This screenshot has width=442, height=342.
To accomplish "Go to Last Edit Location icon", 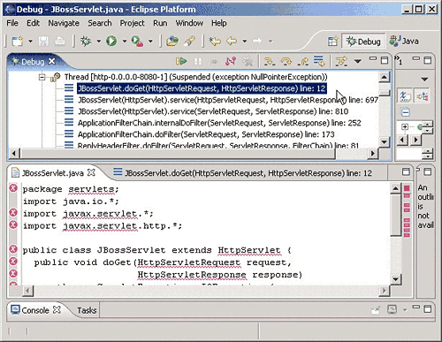I will (215, 41).
